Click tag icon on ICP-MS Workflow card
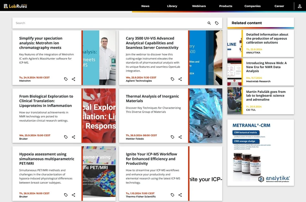 click(x=172, y=195)
